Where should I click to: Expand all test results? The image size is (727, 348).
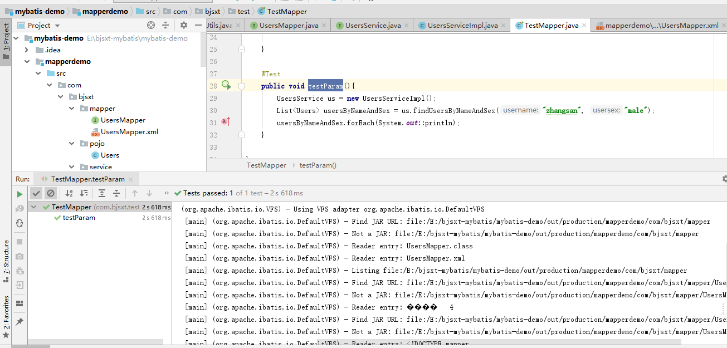(102, 193)
